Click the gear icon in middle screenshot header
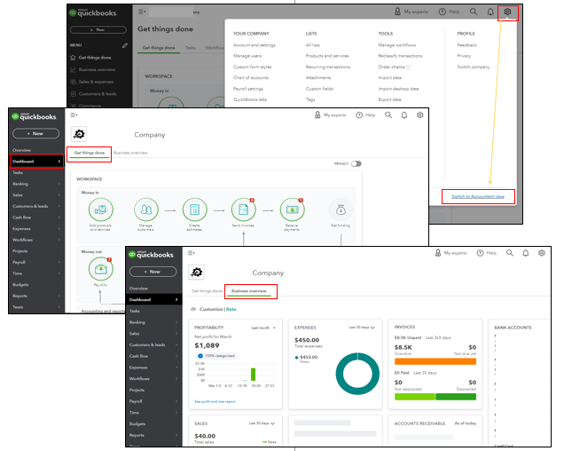Screen dimensions: 564x451 (x=419, y=115)
